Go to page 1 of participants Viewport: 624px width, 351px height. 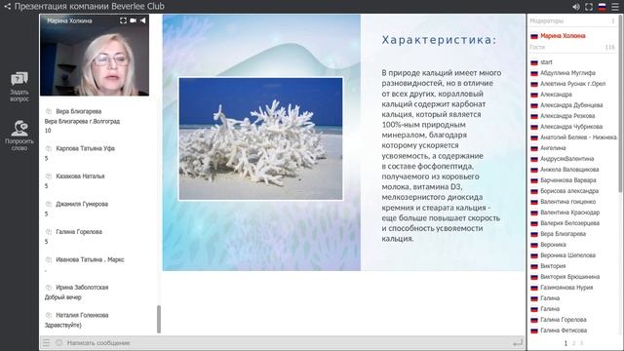(x=565, y=343)
